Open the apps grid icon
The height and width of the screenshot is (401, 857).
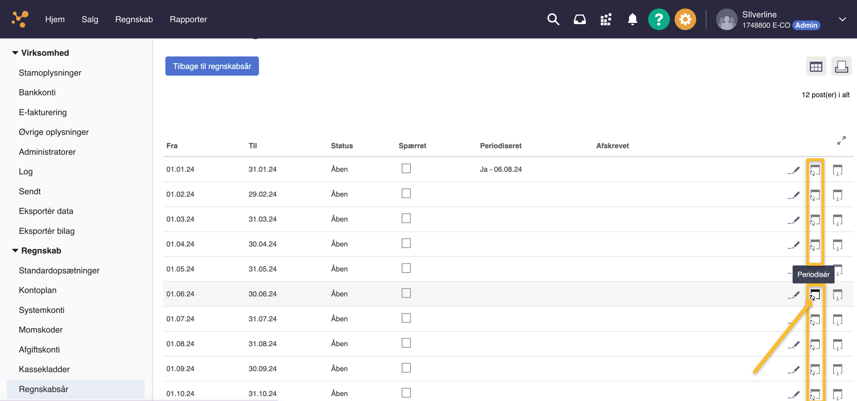click(606, 19)
